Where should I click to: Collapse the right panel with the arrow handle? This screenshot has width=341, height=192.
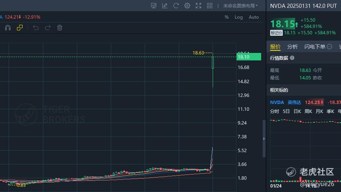click(264, 139)
